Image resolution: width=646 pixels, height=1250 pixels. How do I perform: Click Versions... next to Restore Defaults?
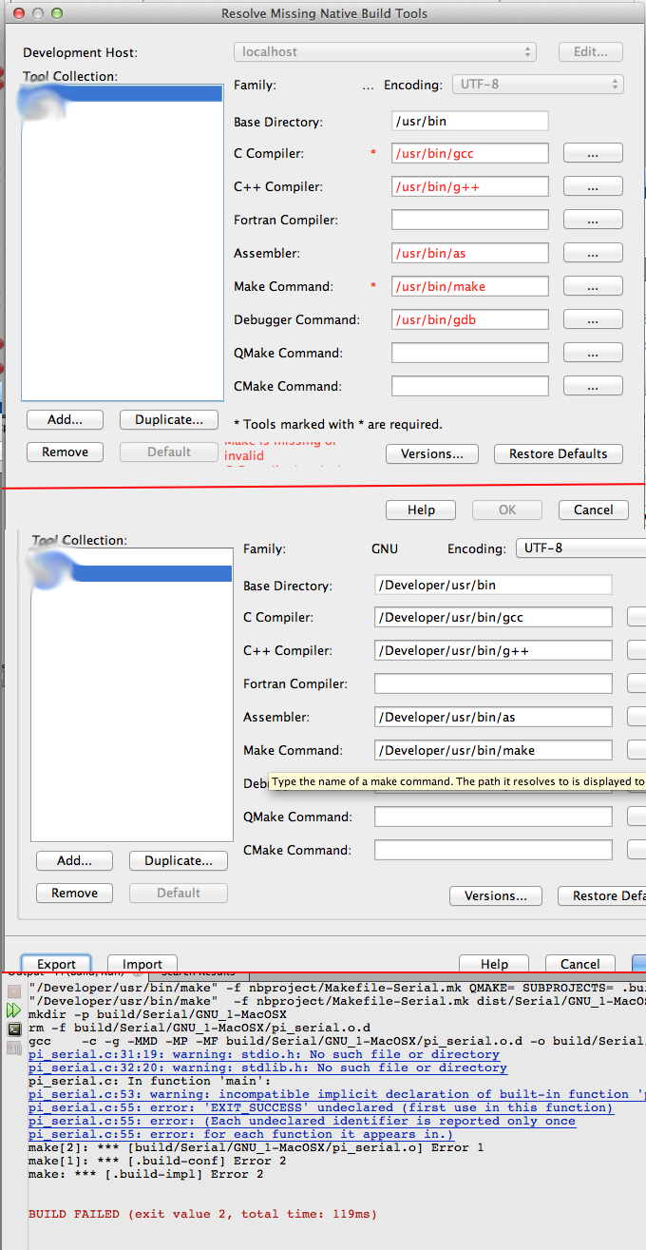pos(432,453)
